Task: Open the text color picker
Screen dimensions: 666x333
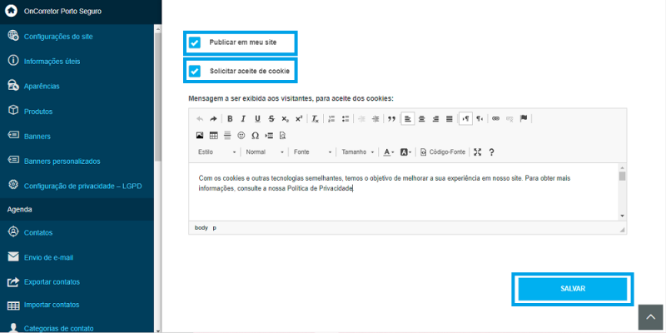Action: pyautogui.click(x=388, y=152)
